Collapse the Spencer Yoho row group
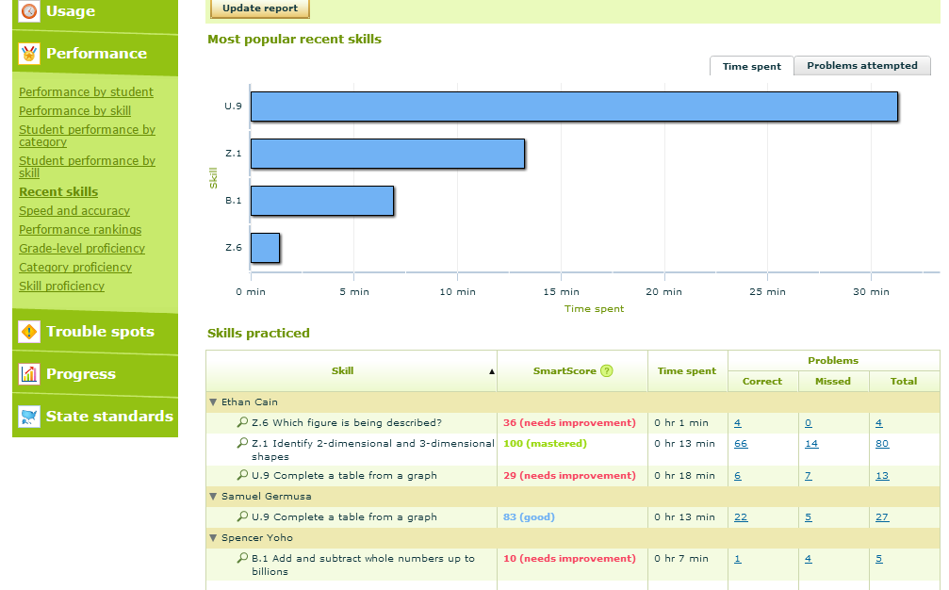 pos(213,537)
